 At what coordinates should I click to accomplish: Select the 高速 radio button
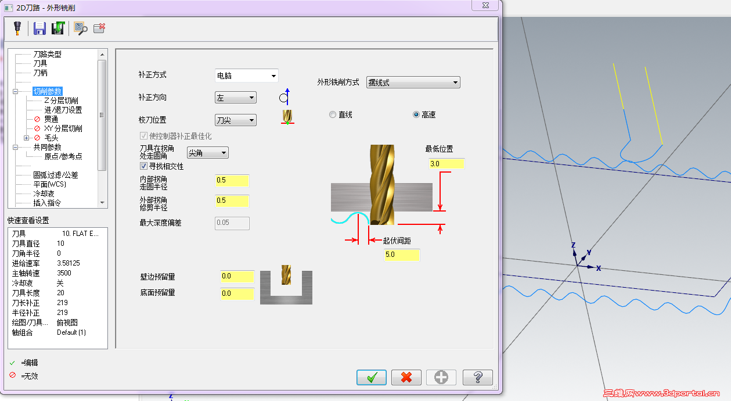pyautogui.click(x=416, y=114)
